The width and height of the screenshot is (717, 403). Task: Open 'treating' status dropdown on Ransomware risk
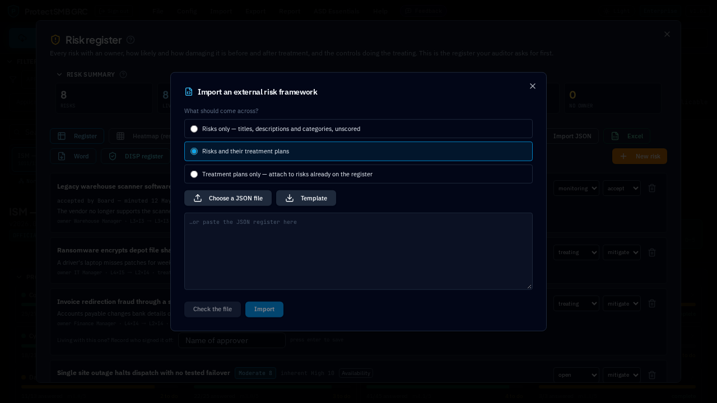576,252
